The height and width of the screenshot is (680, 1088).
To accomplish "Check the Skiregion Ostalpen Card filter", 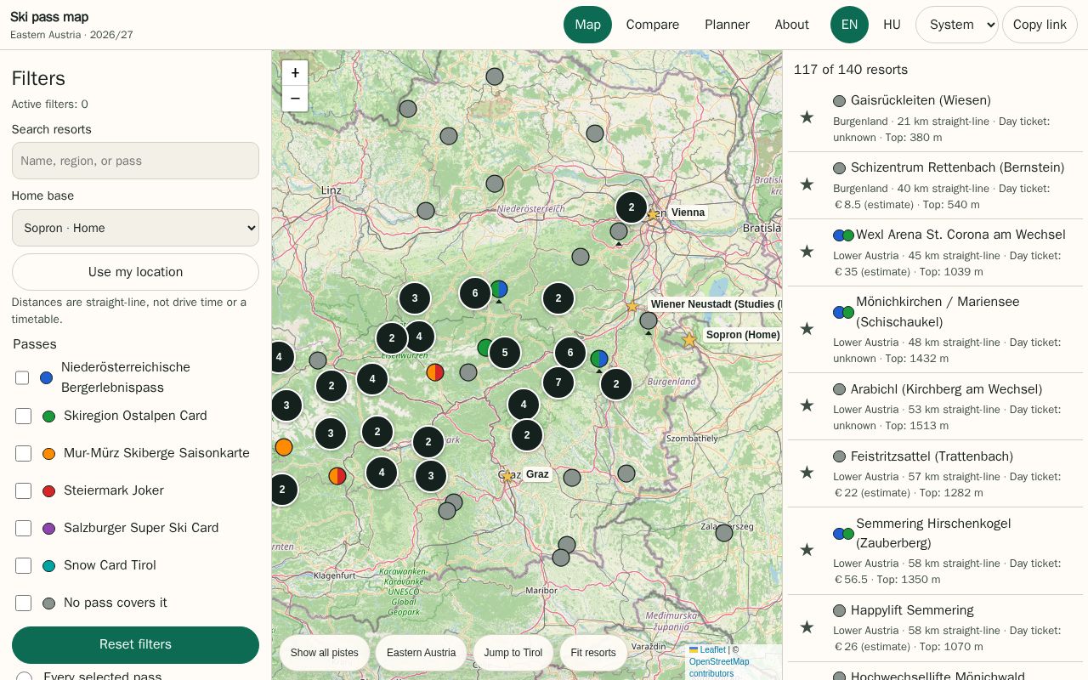I will coord(24,416).
